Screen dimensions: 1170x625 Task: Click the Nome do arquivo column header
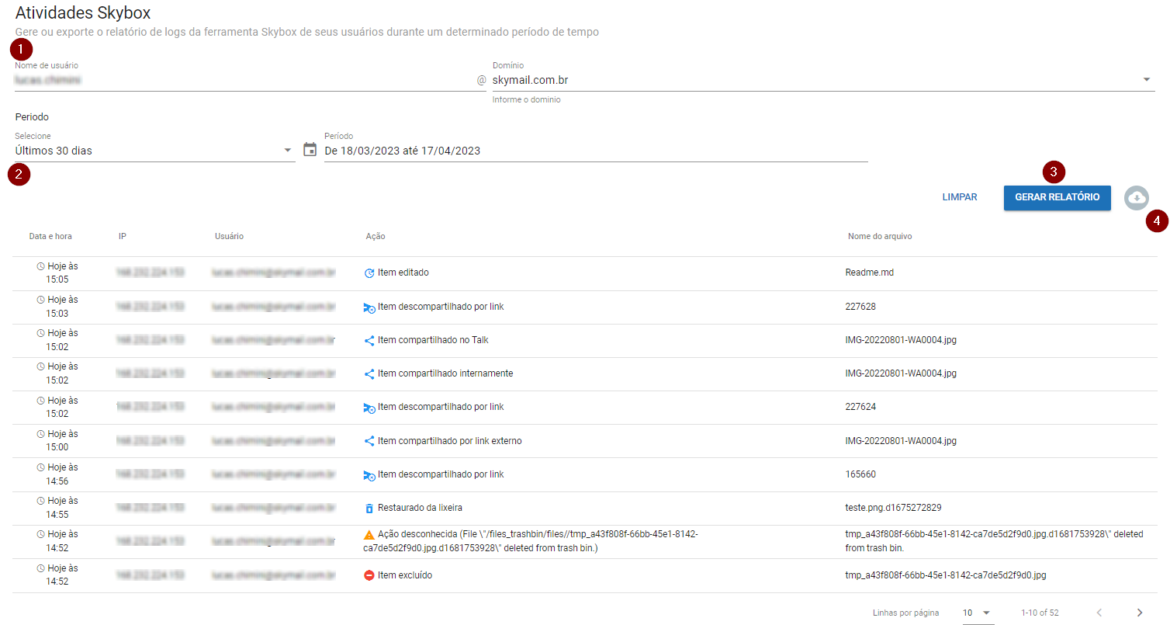tap(880, 236)
